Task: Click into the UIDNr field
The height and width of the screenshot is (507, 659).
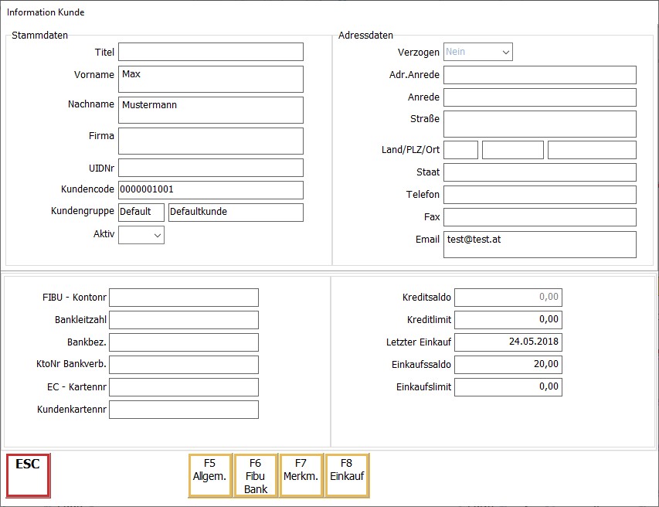Action: coord(210,168)
